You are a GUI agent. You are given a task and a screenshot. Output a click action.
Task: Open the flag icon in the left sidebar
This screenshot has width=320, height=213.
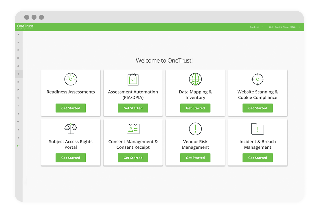pos(18,90)
